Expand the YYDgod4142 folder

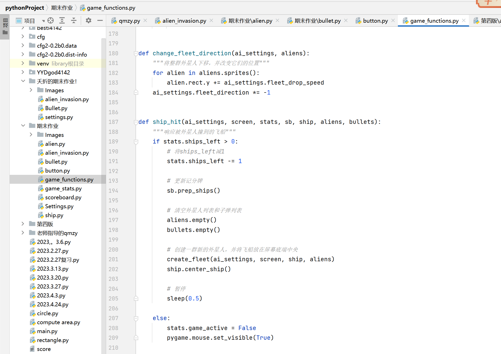pos(23,72)
